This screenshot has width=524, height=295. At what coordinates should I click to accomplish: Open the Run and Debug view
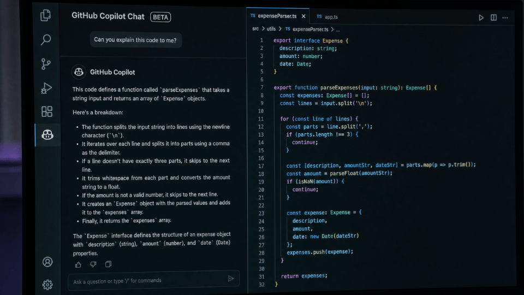pos(46,88)
